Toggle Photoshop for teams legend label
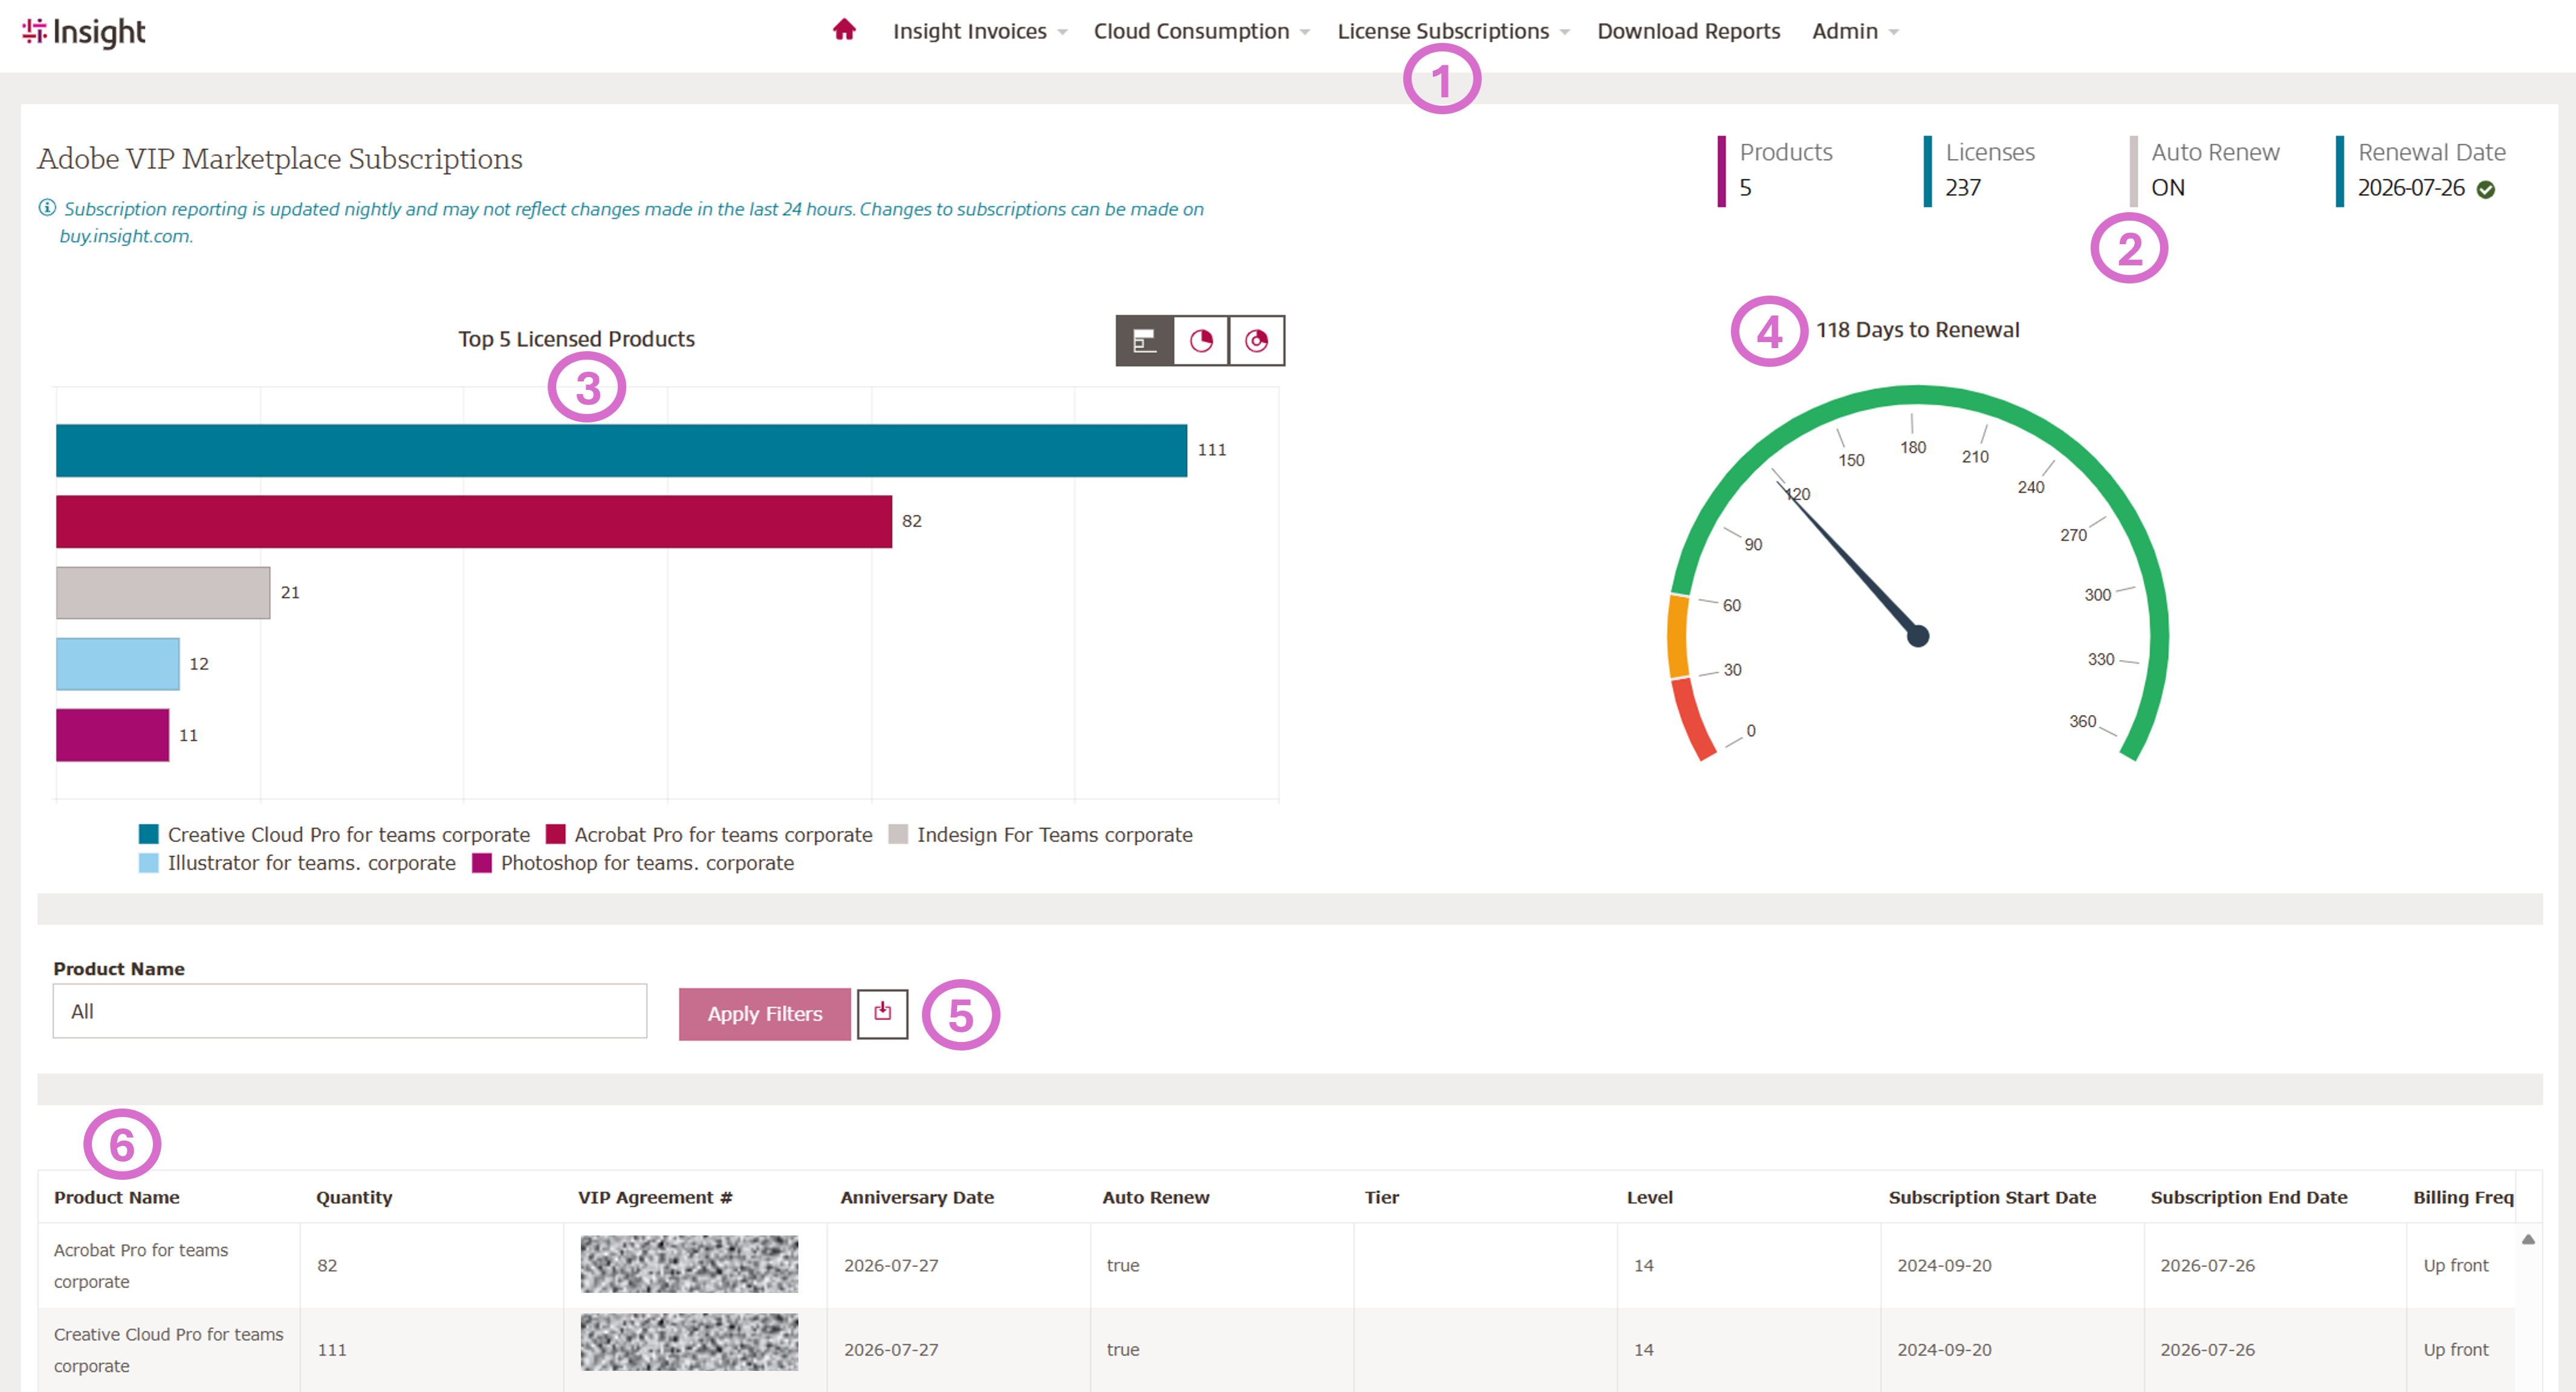The width and height of the screenshot is (2576, 1392). click(x=647, y=863)
